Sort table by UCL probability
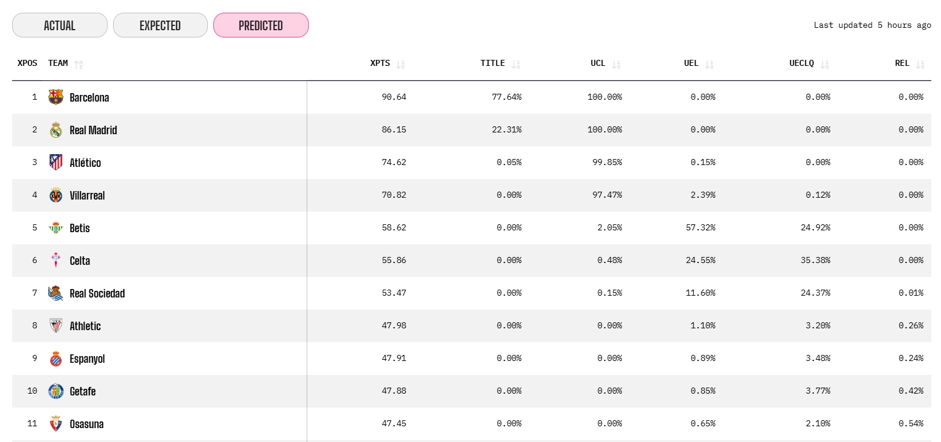Viewport: 941px width, 442px height. click(616, 64)
